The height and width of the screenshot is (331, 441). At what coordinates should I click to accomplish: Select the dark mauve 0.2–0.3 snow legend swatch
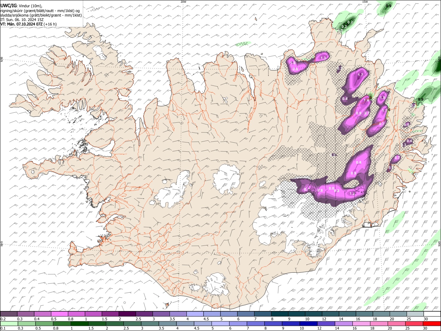(x=9, y=314)
